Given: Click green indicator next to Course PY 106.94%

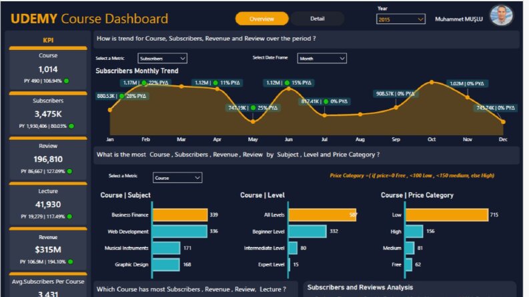Looking at the screenshot, I should (x=67, y=81).
